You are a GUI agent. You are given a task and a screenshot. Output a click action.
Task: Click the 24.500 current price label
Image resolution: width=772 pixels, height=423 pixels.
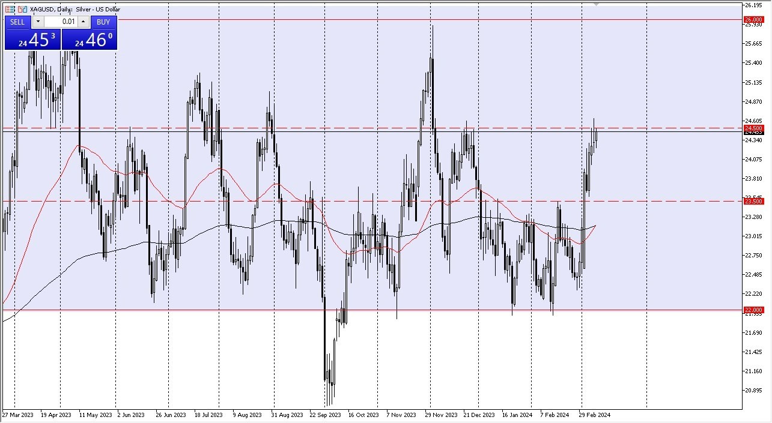click(753, 128)
